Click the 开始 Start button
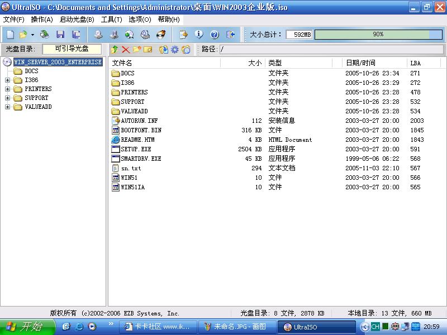 [x=27, y=327]
